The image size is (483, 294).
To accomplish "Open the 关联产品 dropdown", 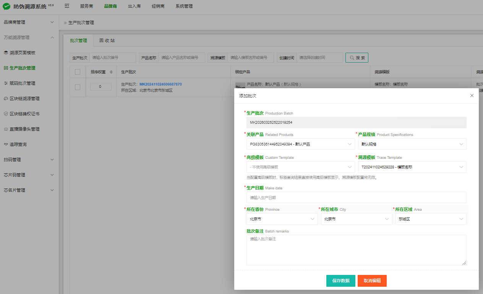I will coord(300,144).
